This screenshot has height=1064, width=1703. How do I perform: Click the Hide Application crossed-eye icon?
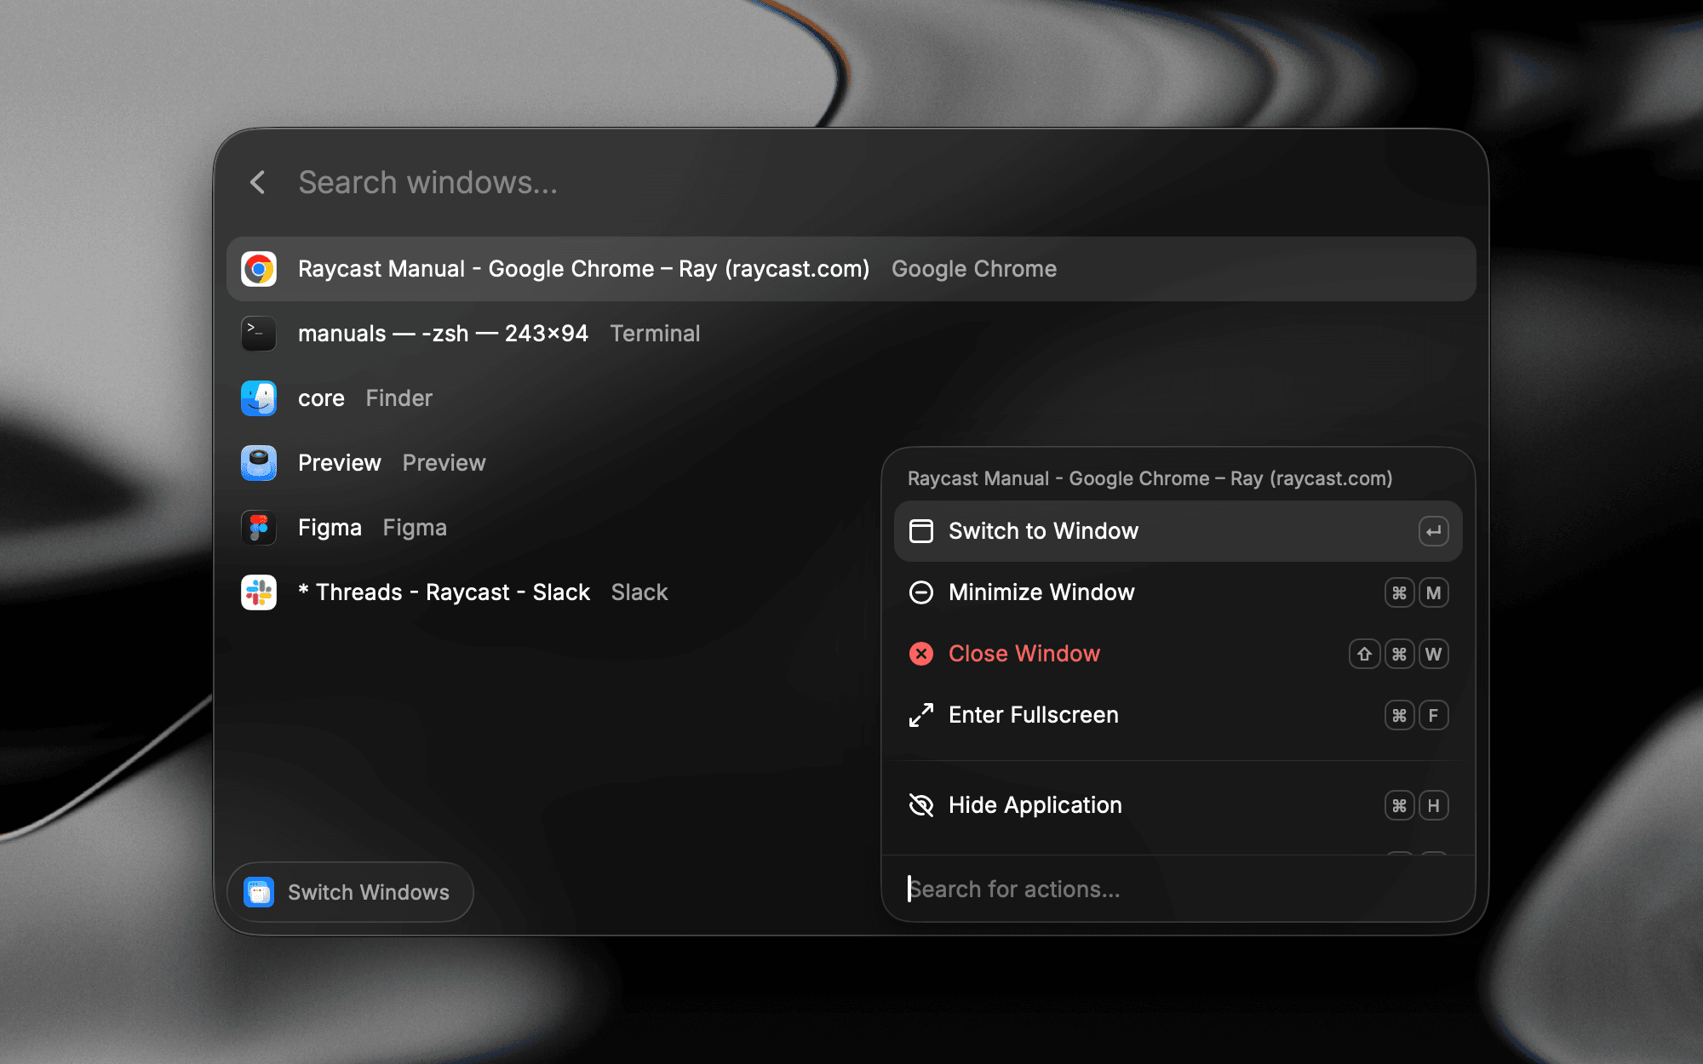[921, 805]
